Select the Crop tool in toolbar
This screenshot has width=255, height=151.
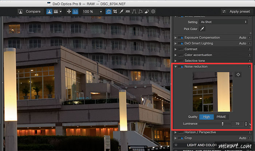[115, 12]
